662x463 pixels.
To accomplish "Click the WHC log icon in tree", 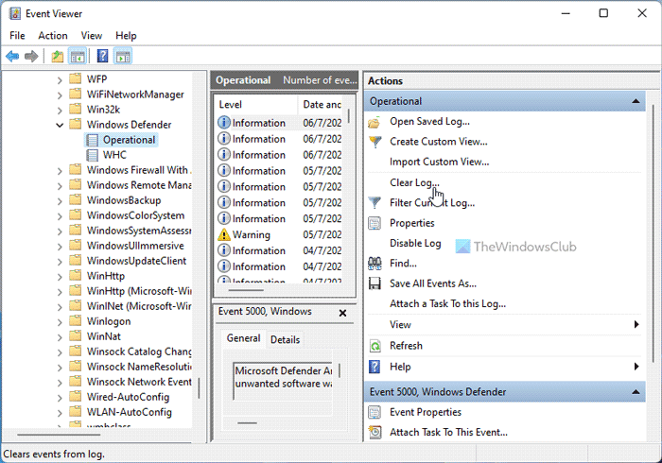I will tap(93, 155).
